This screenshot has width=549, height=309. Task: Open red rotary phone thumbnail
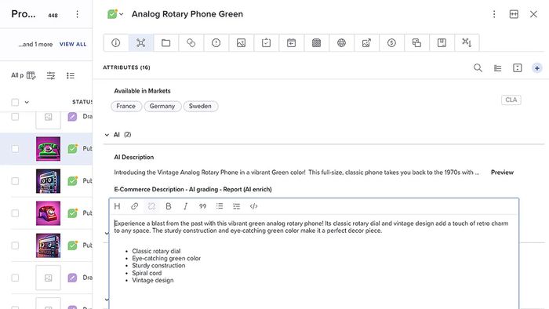48,213
